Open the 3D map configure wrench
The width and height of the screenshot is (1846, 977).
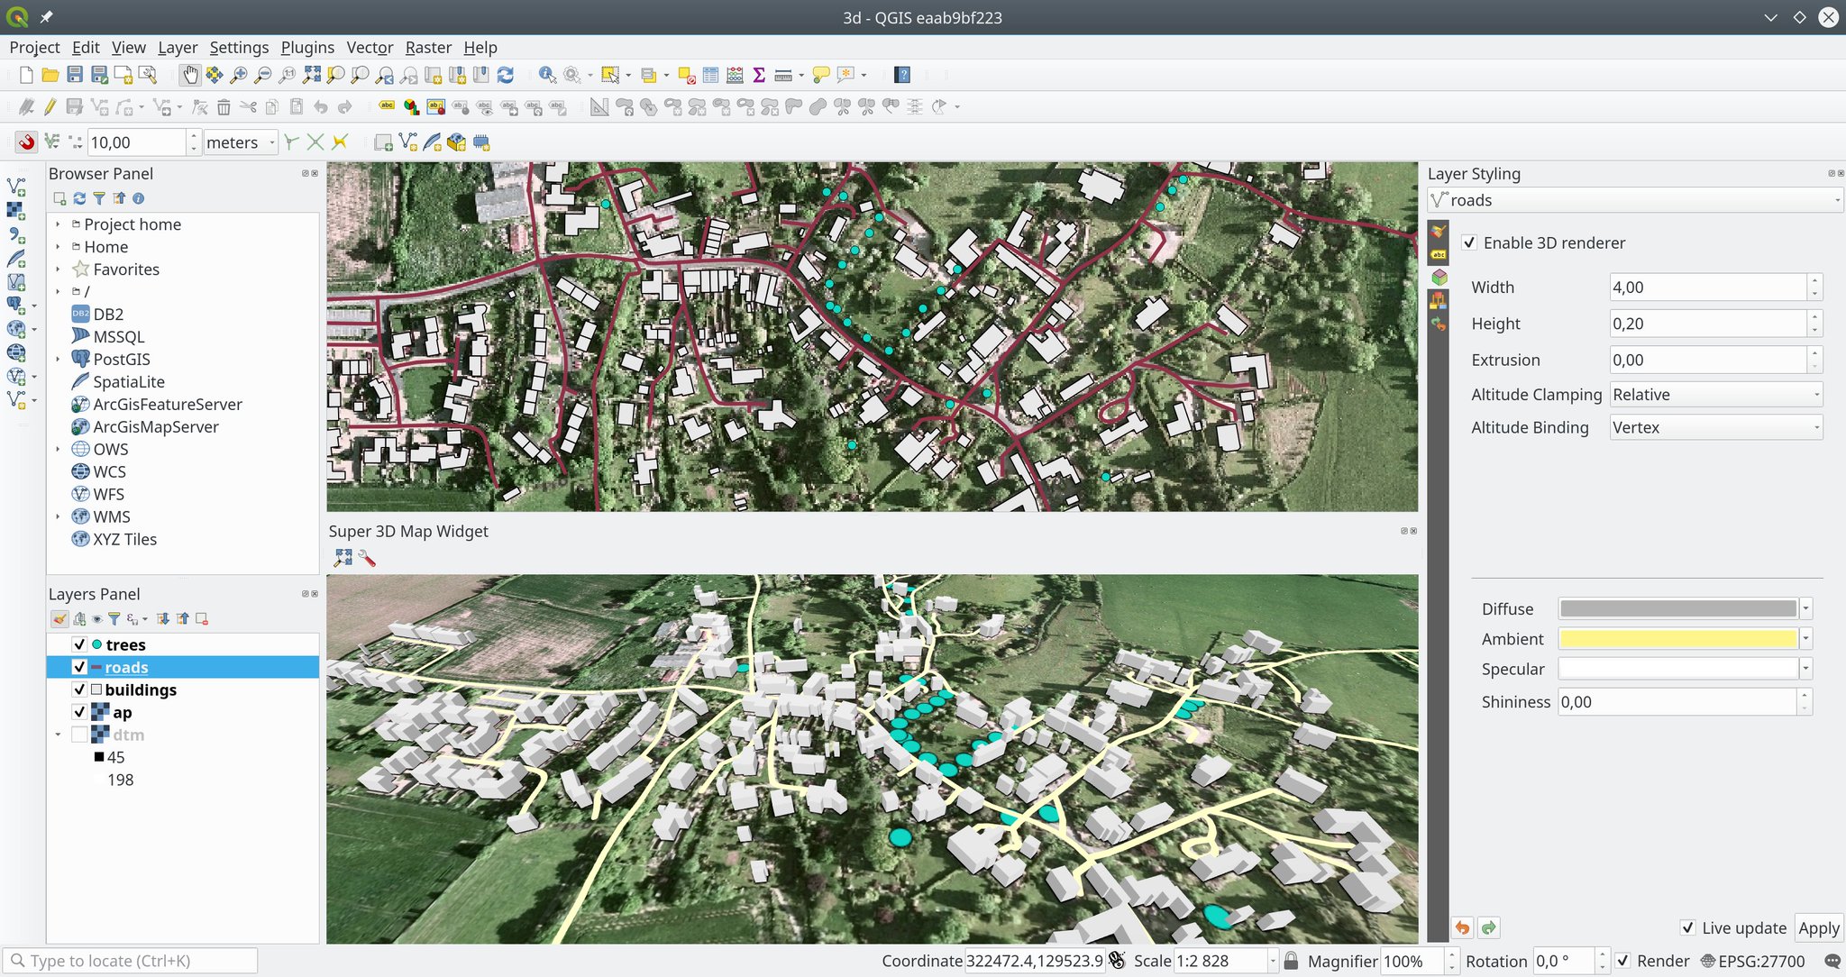pos(367,559)
